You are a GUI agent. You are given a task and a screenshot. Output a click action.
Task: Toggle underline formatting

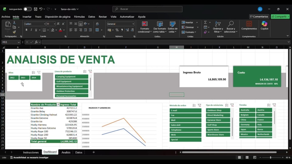(36, 30)
